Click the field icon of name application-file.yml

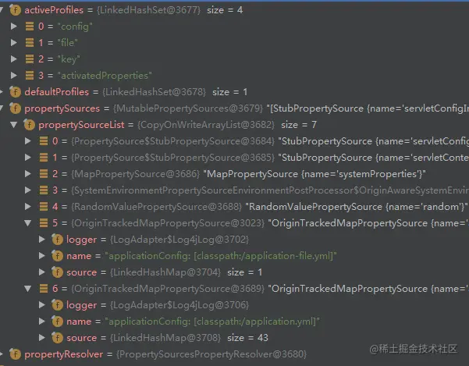pyautogui.click(x=57, y=256)
